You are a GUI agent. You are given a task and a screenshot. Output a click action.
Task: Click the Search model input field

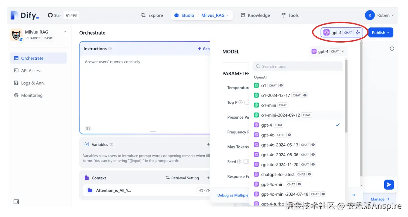pyautogui.click(x=298, y=66)
